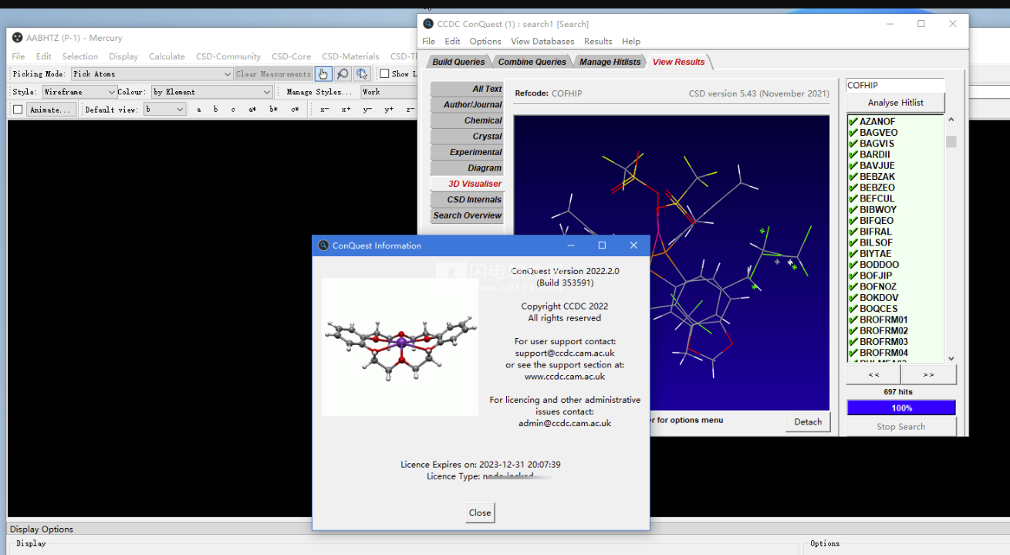Click the Detach button
Image resolution: width=1010 pixels, height=555 pixels.
[x=808, y=421]
